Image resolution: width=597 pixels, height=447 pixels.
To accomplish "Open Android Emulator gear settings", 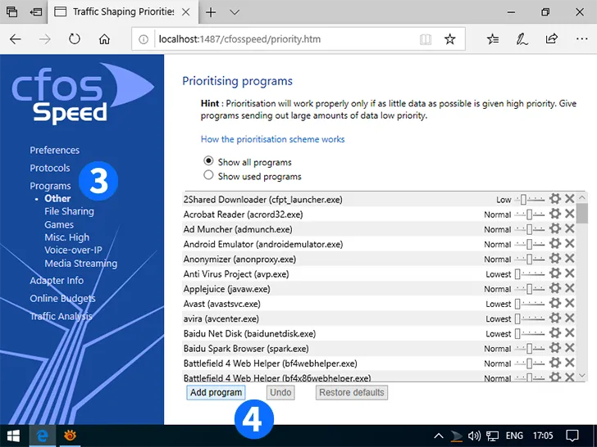I will [555, 243].
